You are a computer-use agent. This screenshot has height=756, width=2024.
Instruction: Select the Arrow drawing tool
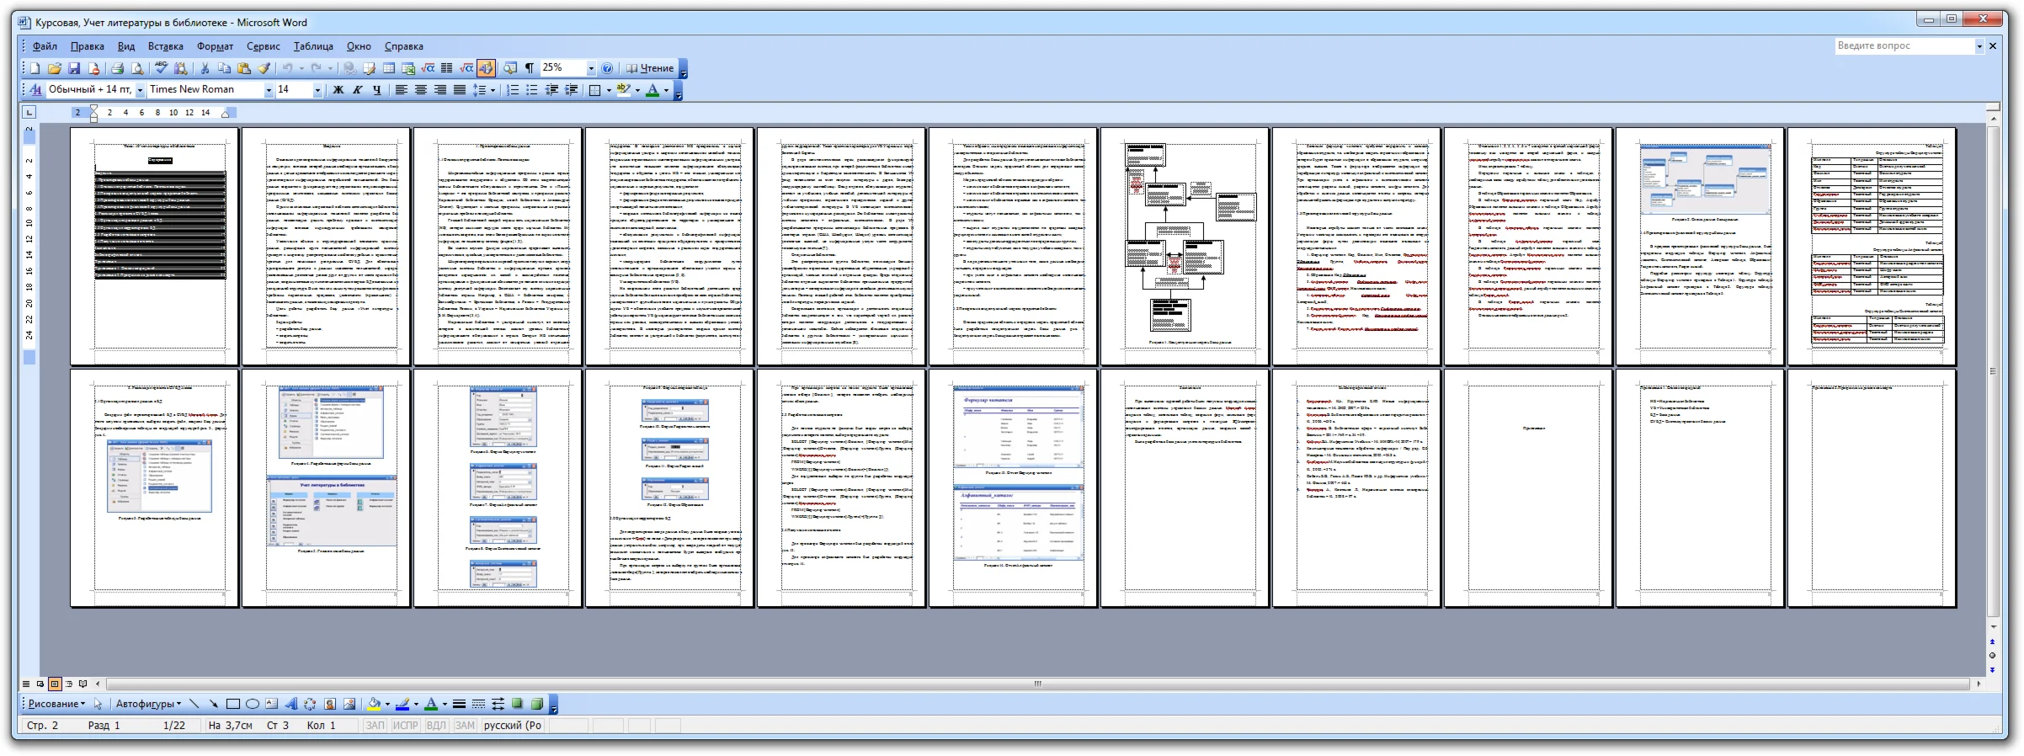click(213, 704)
